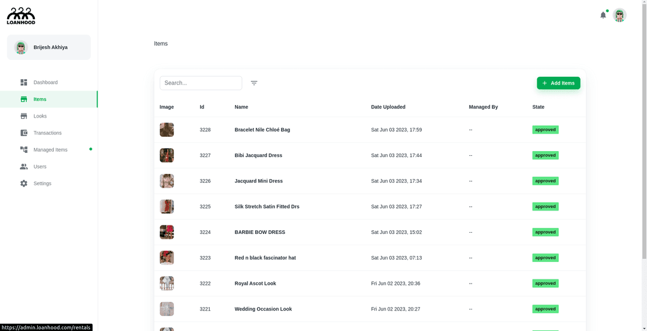Open Dashboard from the sidebar
Viewport: 647px width, 331px height.
[x=49, y=82]
